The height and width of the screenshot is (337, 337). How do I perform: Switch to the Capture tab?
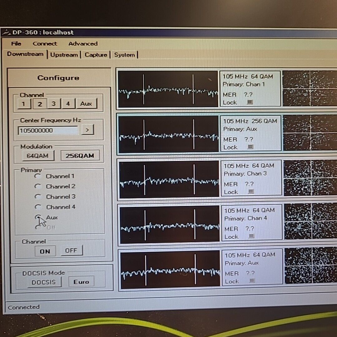(96, 55)
